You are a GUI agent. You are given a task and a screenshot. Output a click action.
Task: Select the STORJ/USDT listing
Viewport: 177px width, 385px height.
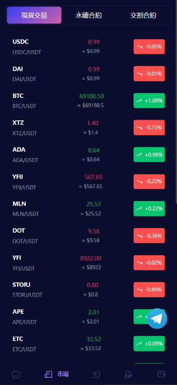coord(89,289)
